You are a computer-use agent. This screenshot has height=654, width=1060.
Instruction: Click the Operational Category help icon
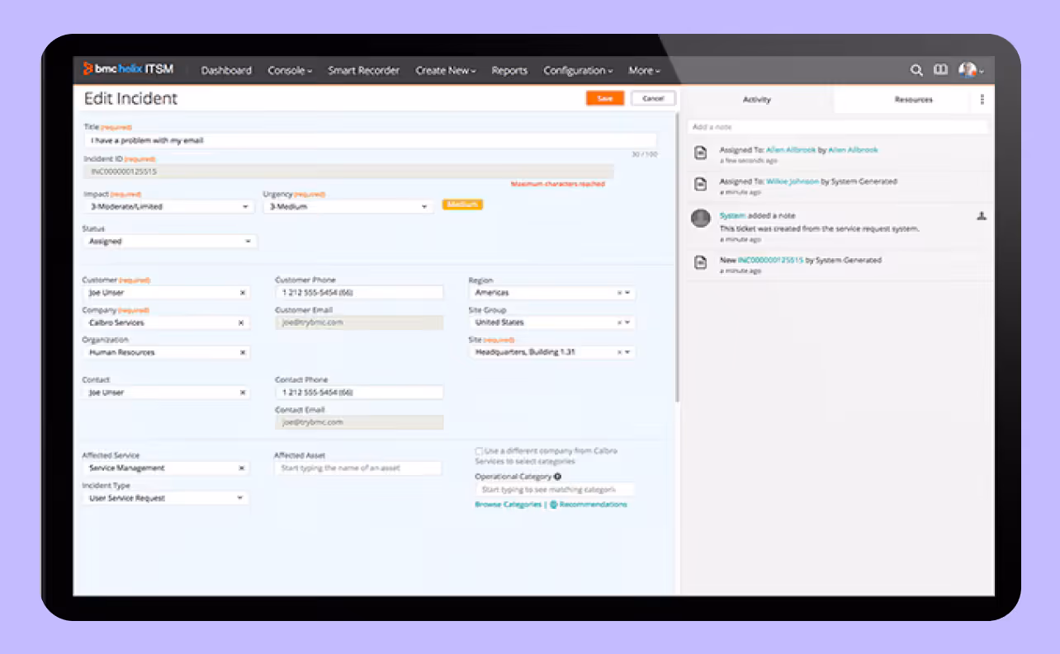pos(557,476)
